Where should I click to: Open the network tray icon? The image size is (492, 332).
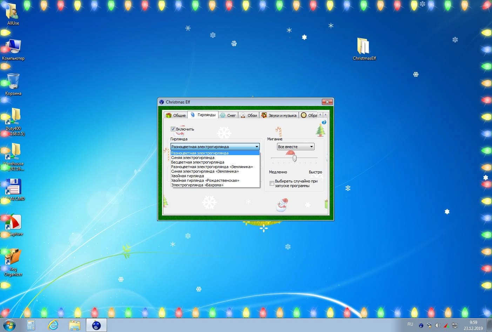tap(454, 325)
